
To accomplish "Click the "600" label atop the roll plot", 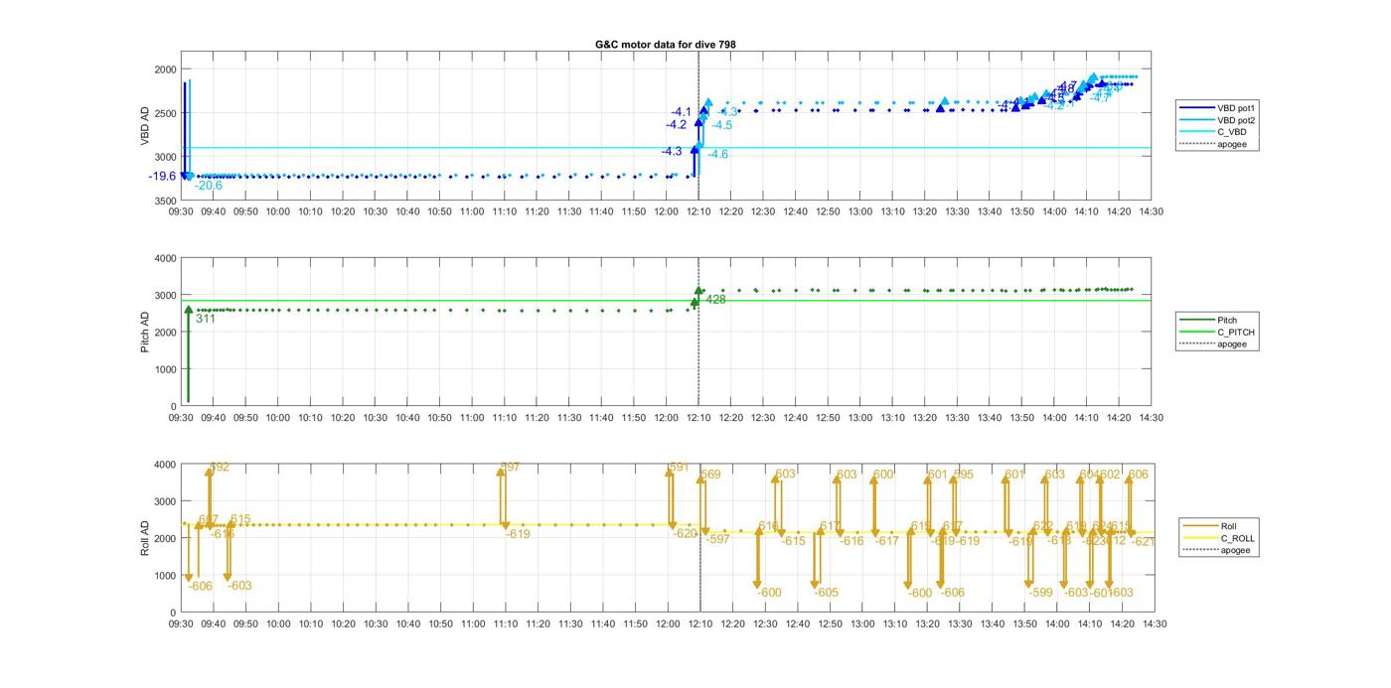I will tap(883, 475).
